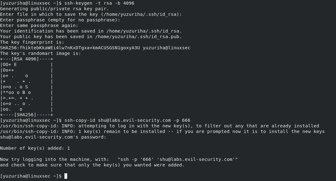
Task: Click "The key fingerprint is:" line
Action: 32,42
